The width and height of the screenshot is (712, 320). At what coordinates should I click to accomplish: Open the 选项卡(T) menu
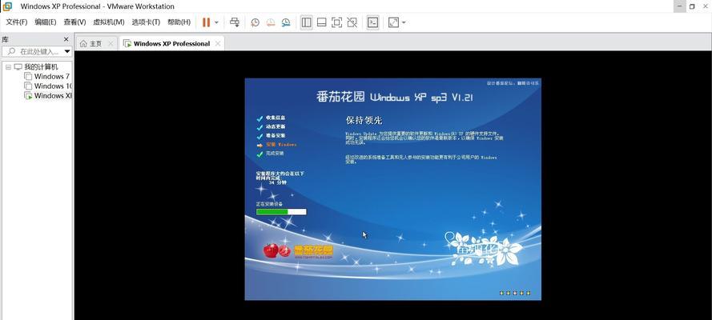click(x=146, y=22)
